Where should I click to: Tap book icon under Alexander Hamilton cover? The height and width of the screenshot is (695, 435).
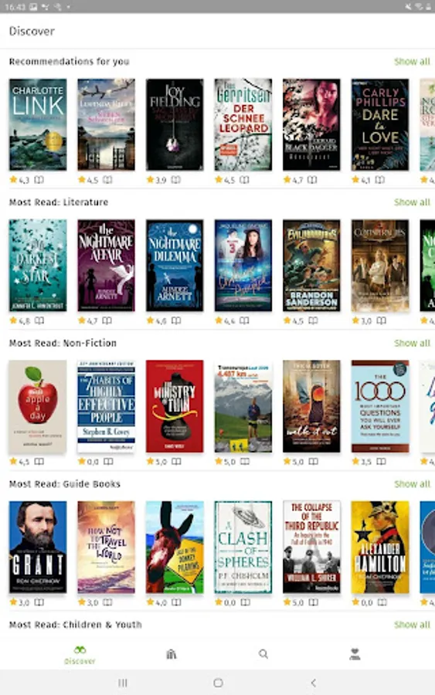click(382, 602)
